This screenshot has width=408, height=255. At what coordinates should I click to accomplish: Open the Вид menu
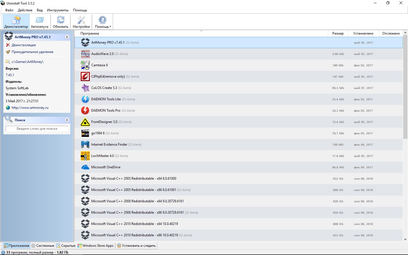click(40, 10)
